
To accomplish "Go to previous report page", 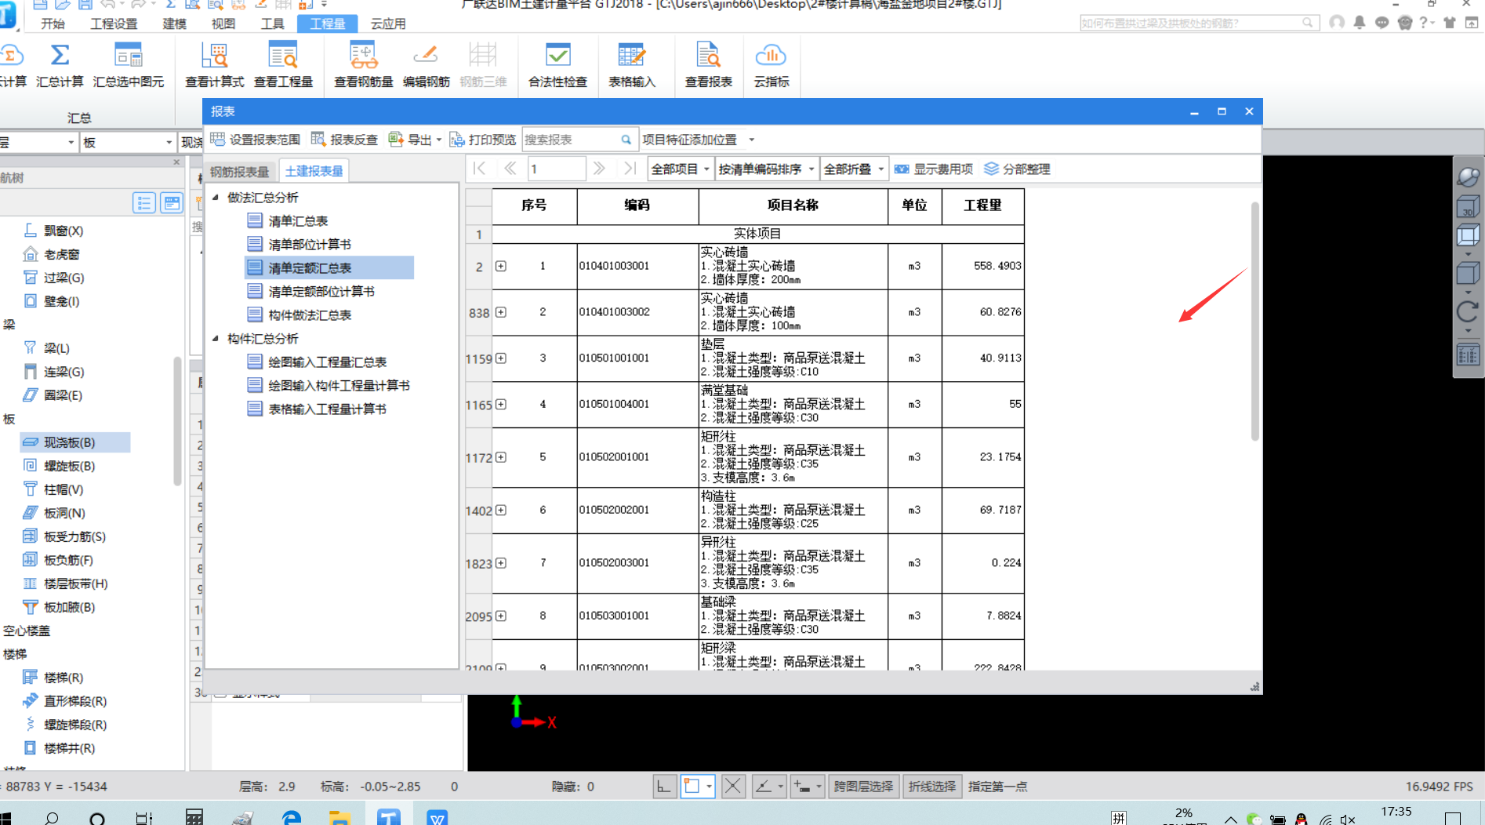I will coord(510,169).
